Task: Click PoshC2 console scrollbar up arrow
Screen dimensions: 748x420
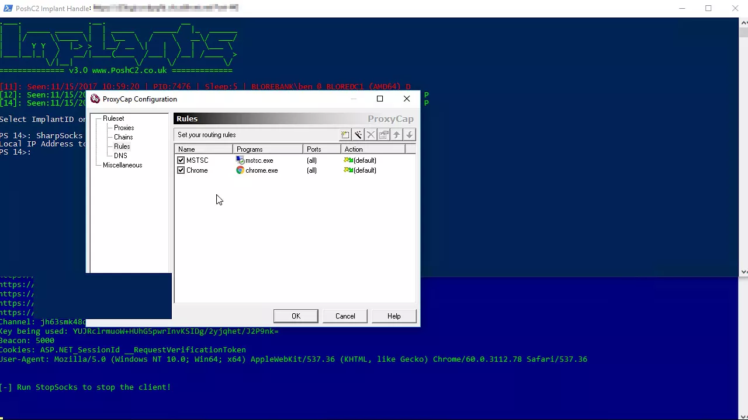Action: click(x=743, y=22)
